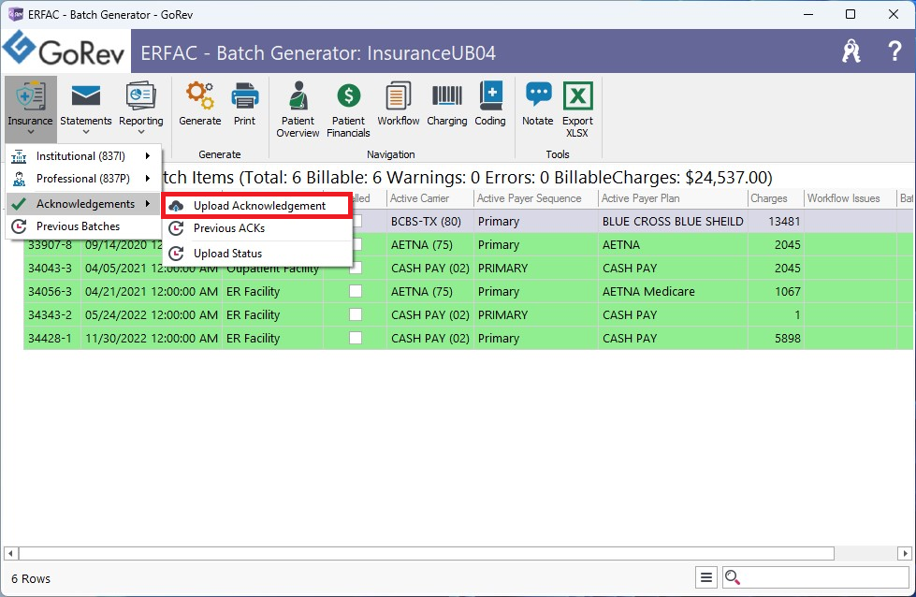Open Patient Overview
This screenshot has width=916, height=597.
[x=298, y=109]
